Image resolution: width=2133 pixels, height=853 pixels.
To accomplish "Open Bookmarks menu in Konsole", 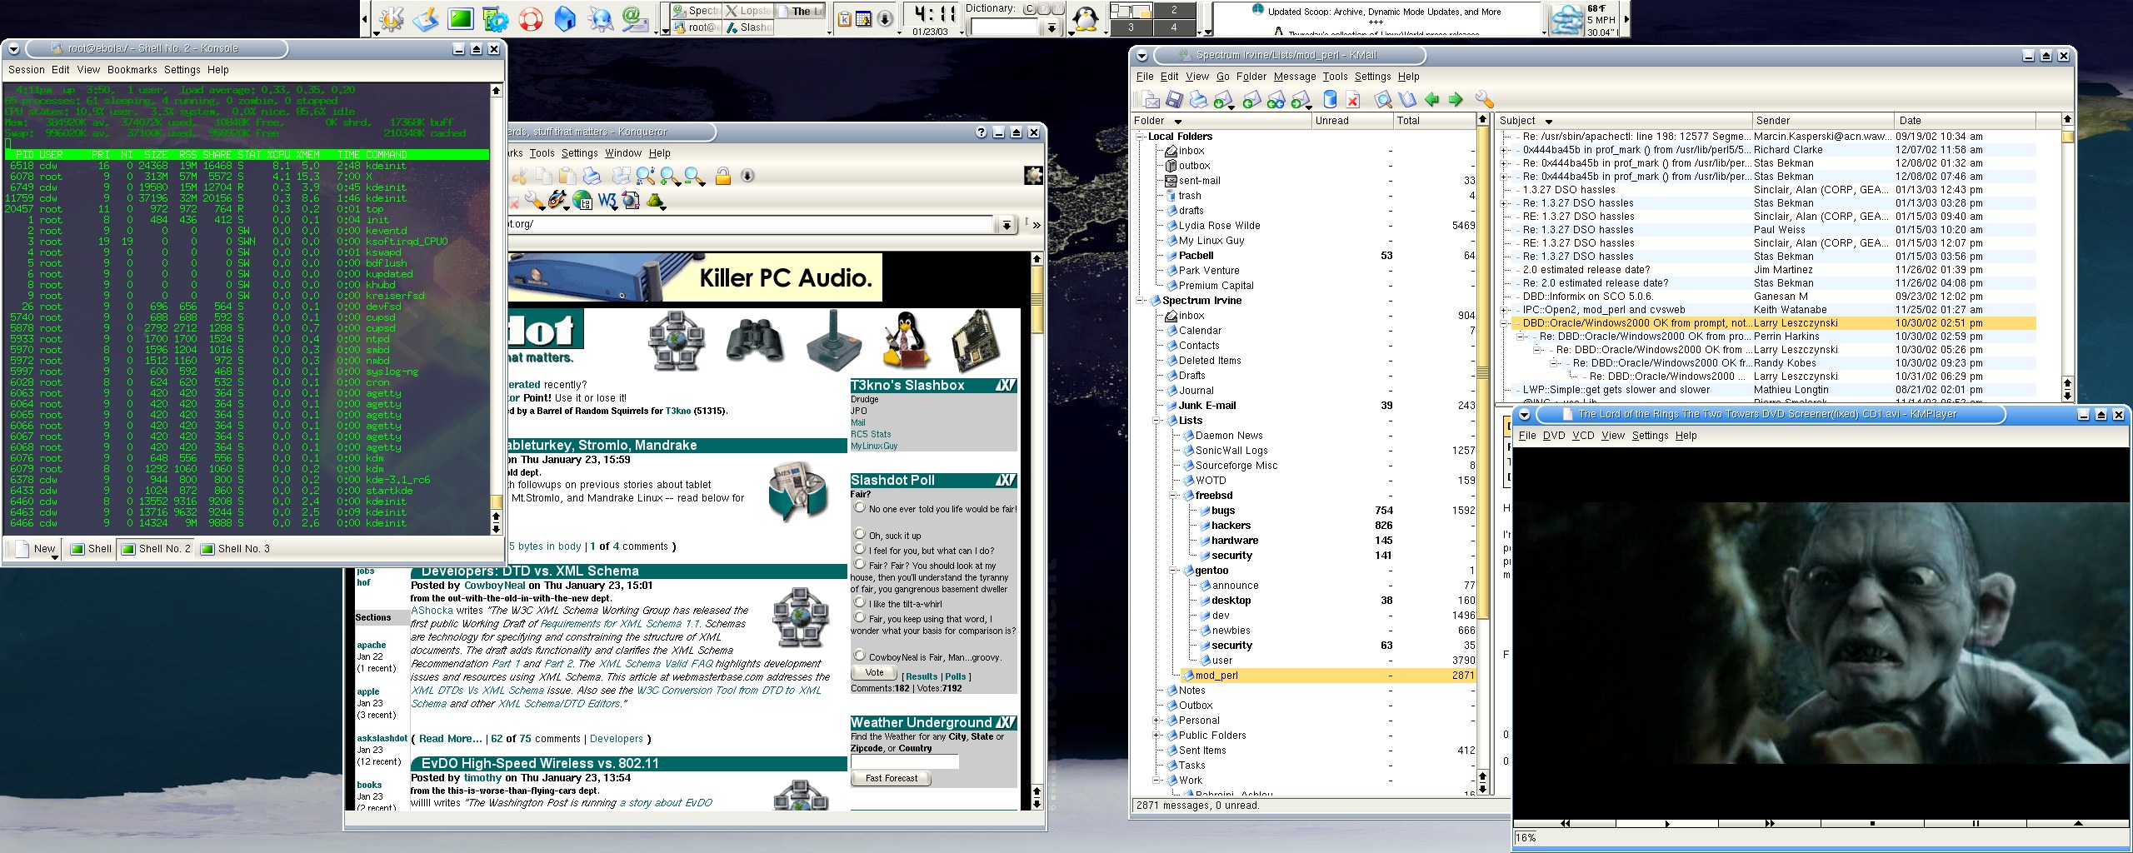I will coord(132,70).
